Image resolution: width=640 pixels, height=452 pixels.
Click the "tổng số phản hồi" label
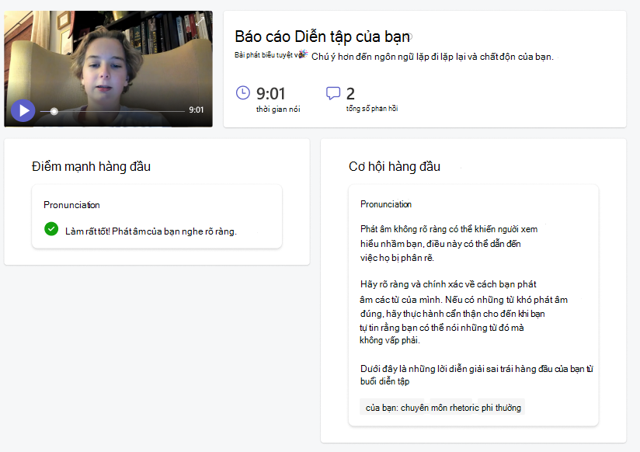(372, 109)
